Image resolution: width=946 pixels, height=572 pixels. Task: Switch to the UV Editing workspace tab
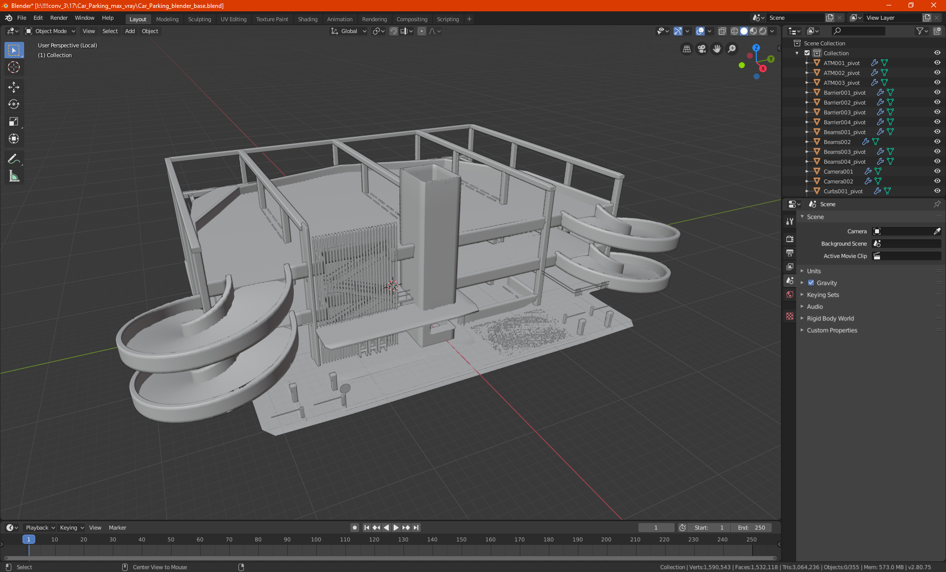[x=234, y=19]
